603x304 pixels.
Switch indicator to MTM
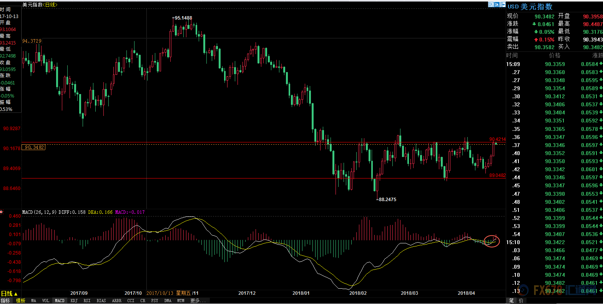181,301
